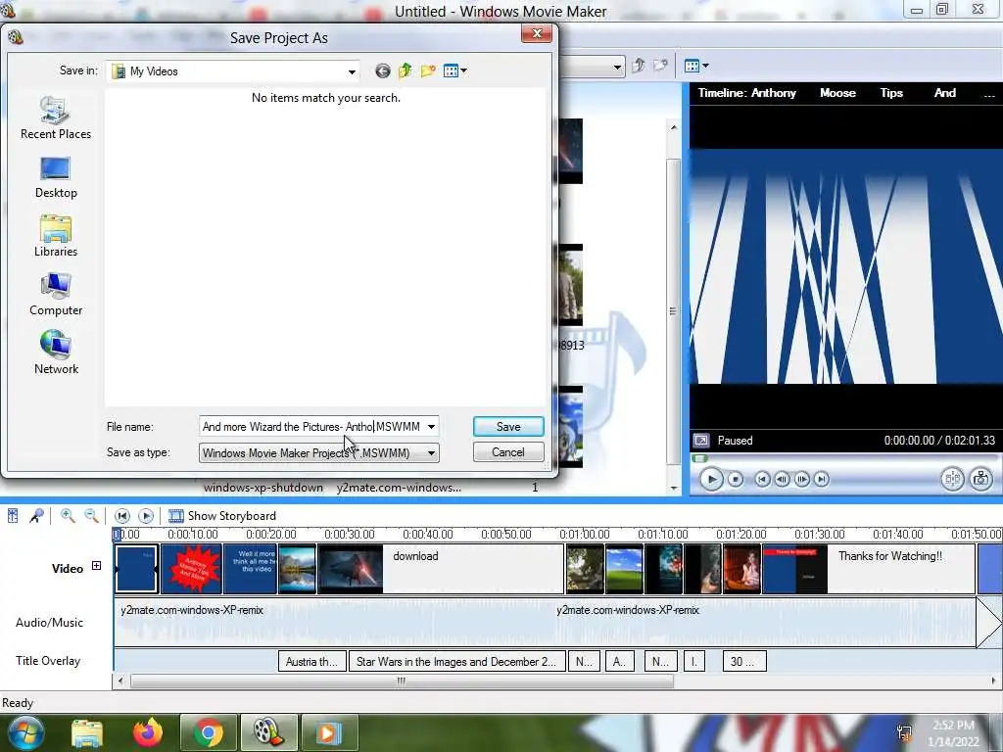1003x752 pixels.
Task: Select Computer in the places bar
Action: pos(56,296)
